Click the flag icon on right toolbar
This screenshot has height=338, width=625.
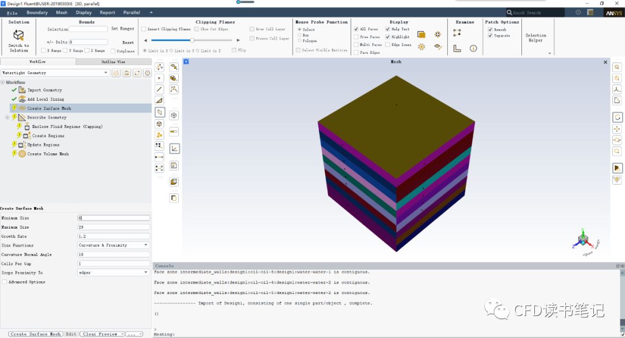pyautogui.click(x=617, y=168)
